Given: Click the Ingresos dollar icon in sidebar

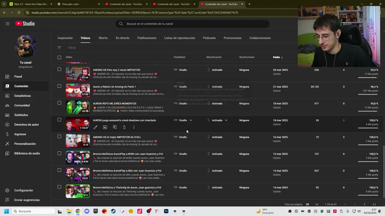Looking at the screenshot, I should coord(7,134).
